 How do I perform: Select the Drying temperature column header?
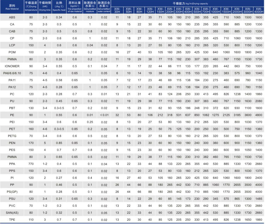[x=31, y=7]
